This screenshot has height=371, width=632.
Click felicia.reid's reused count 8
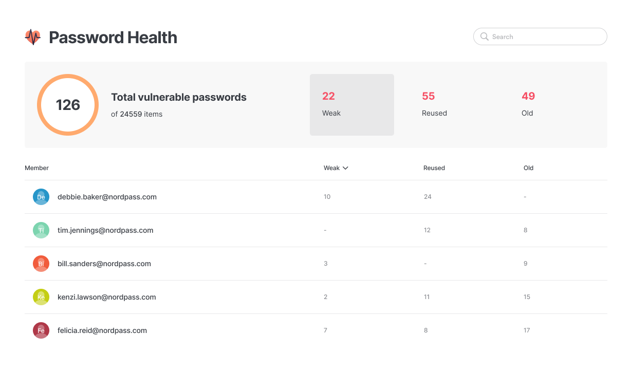(x=425, y=330)
